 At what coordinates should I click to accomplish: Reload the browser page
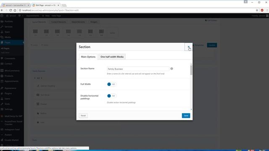[x=11, y=10]
